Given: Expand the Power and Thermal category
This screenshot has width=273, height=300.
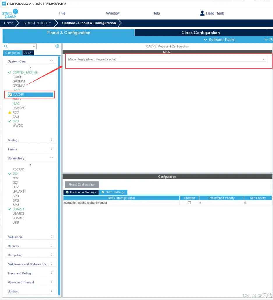Looking at the screenshot, I should click(x=30, y=282).
